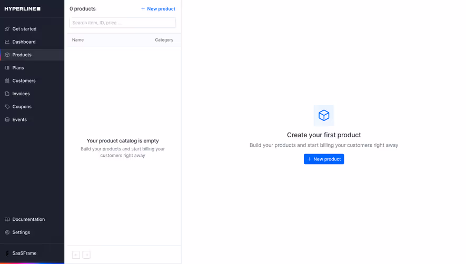Click the Hyperline logo

coord(22,8)
